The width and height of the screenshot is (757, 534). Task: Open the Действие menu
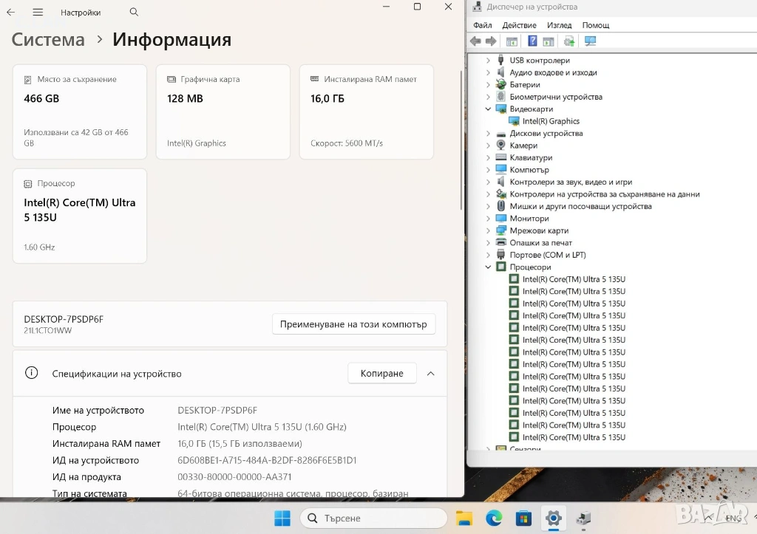(519, 25)
